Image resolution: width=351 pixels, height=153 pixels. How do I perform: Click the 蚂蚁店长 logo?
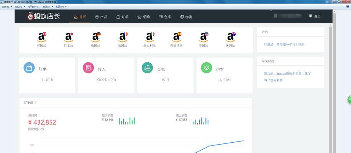pyautogui.click(x=44, y=16)
